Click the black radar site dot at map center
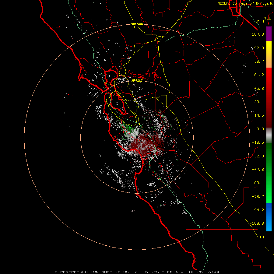The image size is (274, 274). click(x=137, y=137)
